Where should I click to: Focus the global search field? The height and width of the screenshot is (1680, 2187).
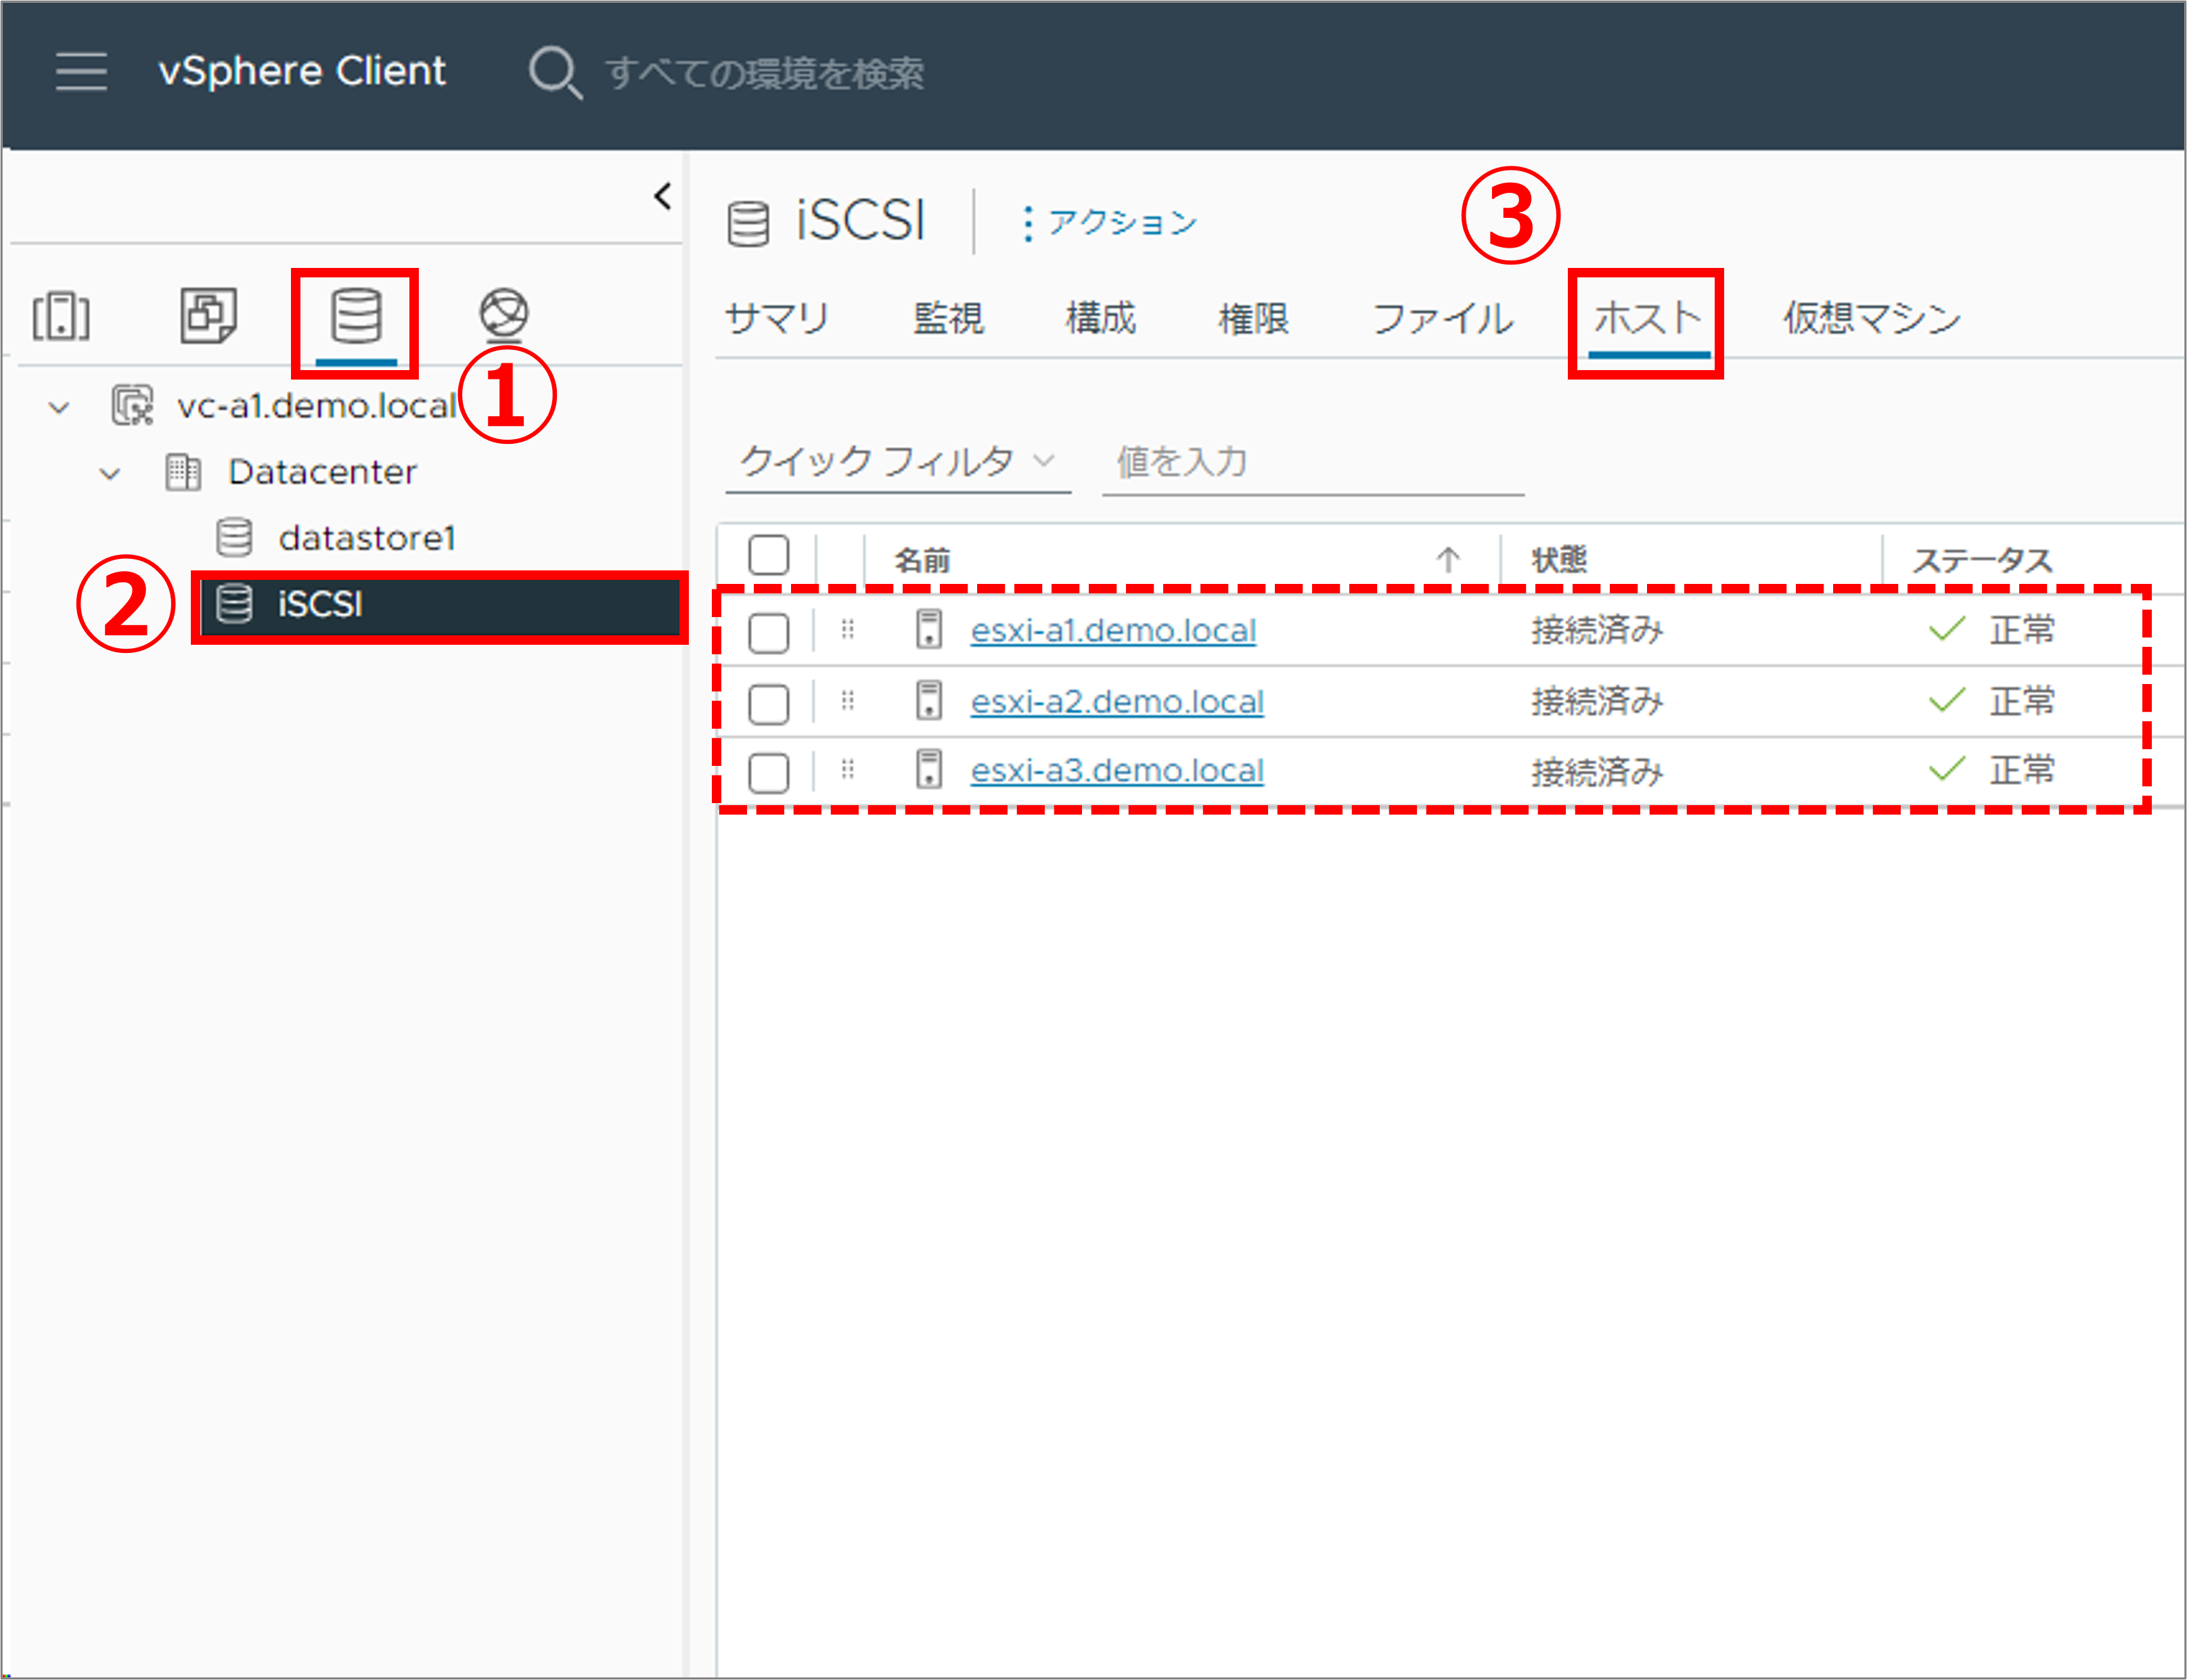765,73
